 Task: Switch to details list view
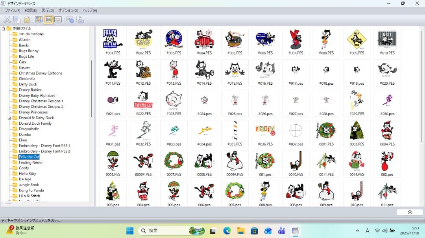coord(58,20)
